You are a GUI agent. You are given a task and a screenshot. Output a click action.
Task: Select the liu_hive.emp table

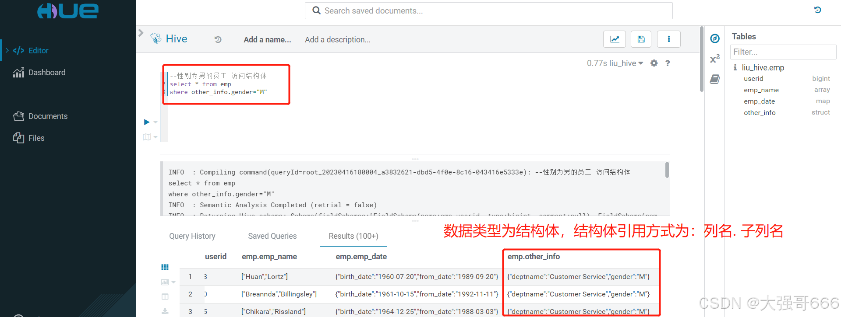(x=763, y=68)
